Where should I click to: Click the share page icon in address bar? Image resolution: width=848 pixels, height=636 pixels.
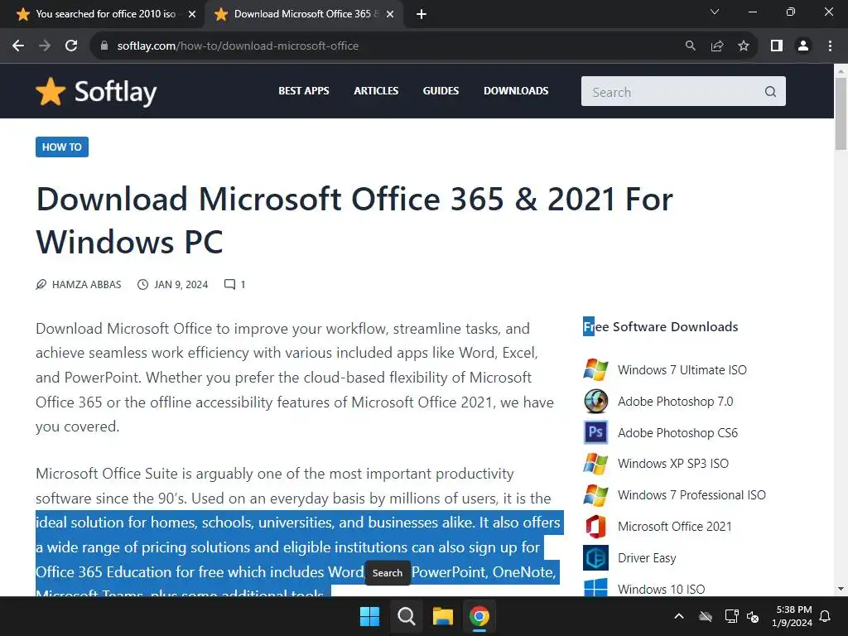pos(717,46)
